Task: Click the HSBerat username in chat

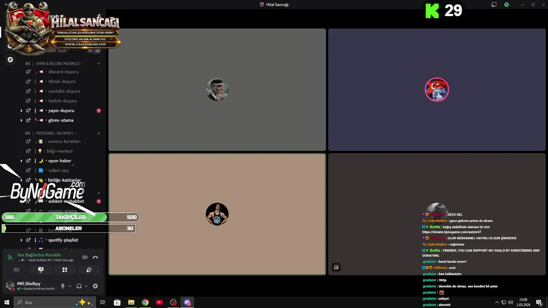Action: 440,268
